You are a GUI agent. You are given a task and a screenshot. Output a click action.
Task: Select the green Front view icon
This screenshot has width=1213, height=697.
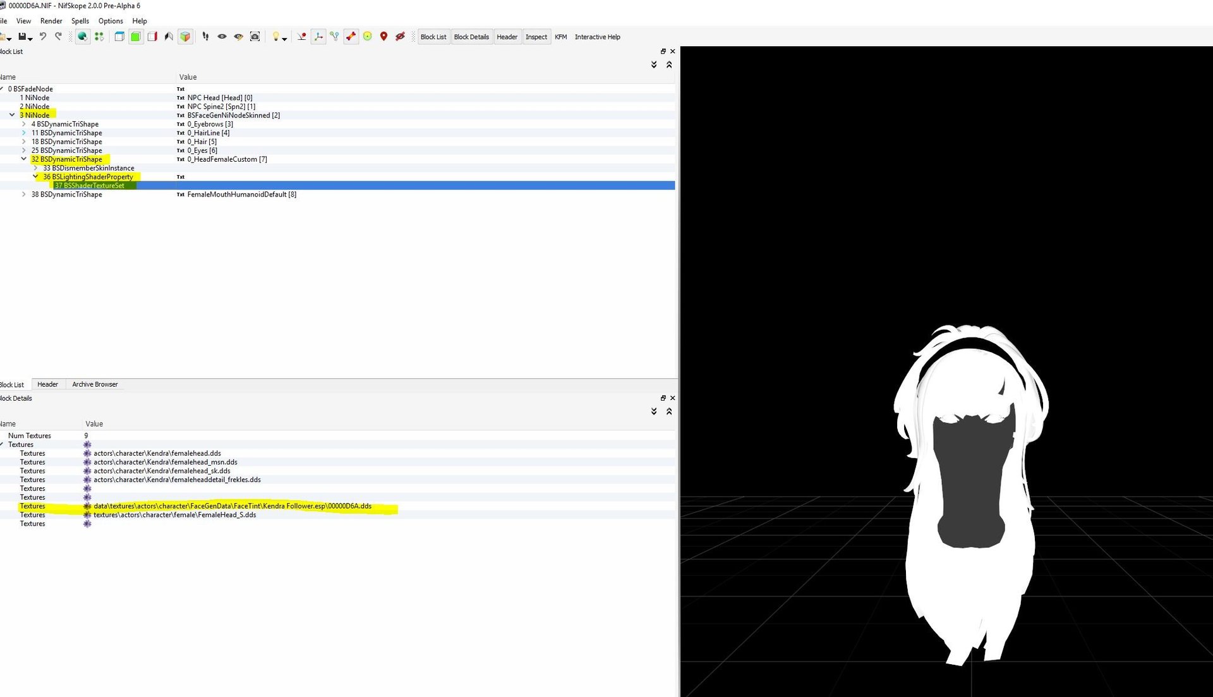pyautogui.click(x=135, y=37)
